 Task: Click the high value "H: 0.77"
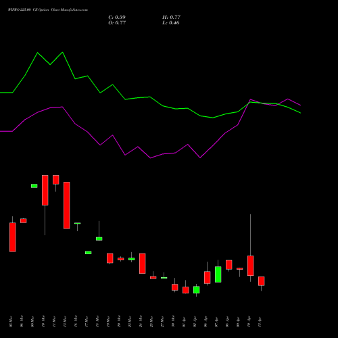point(171,18)
